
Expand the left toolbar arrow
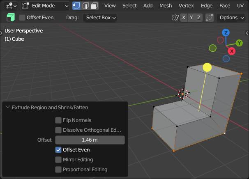click(x=1, y=33)
